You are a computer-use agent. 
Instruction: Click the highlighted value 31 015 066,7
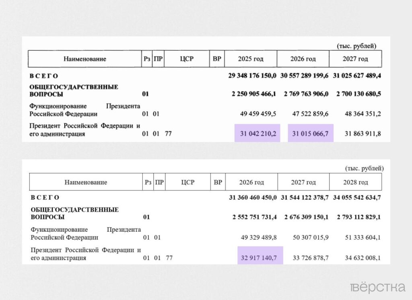pyautogui.click(x=310, y=133)
